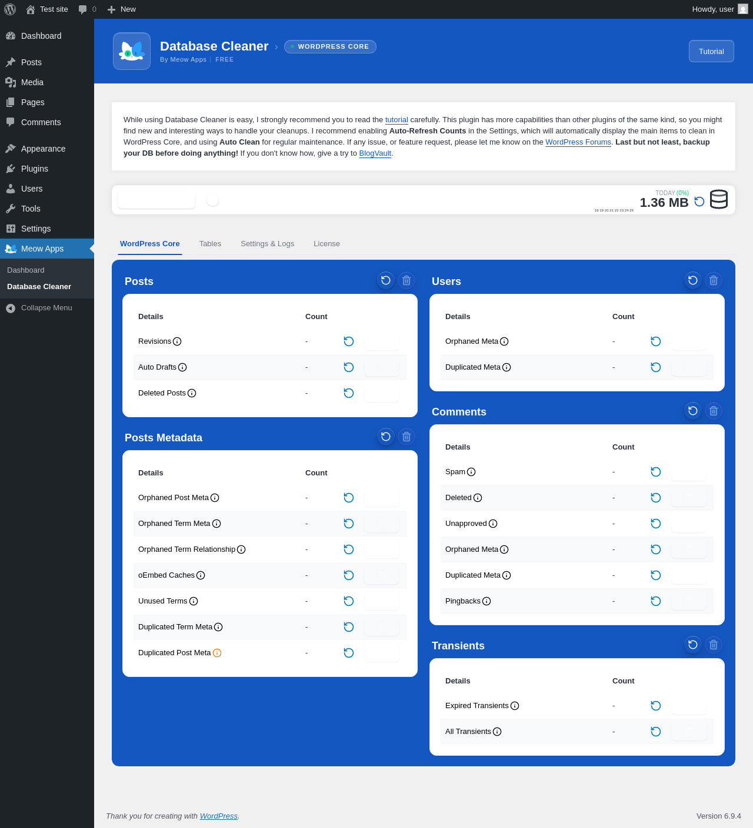Switch to the Tables tab
Screen dimensions: 753x828
tap(210, 244)
